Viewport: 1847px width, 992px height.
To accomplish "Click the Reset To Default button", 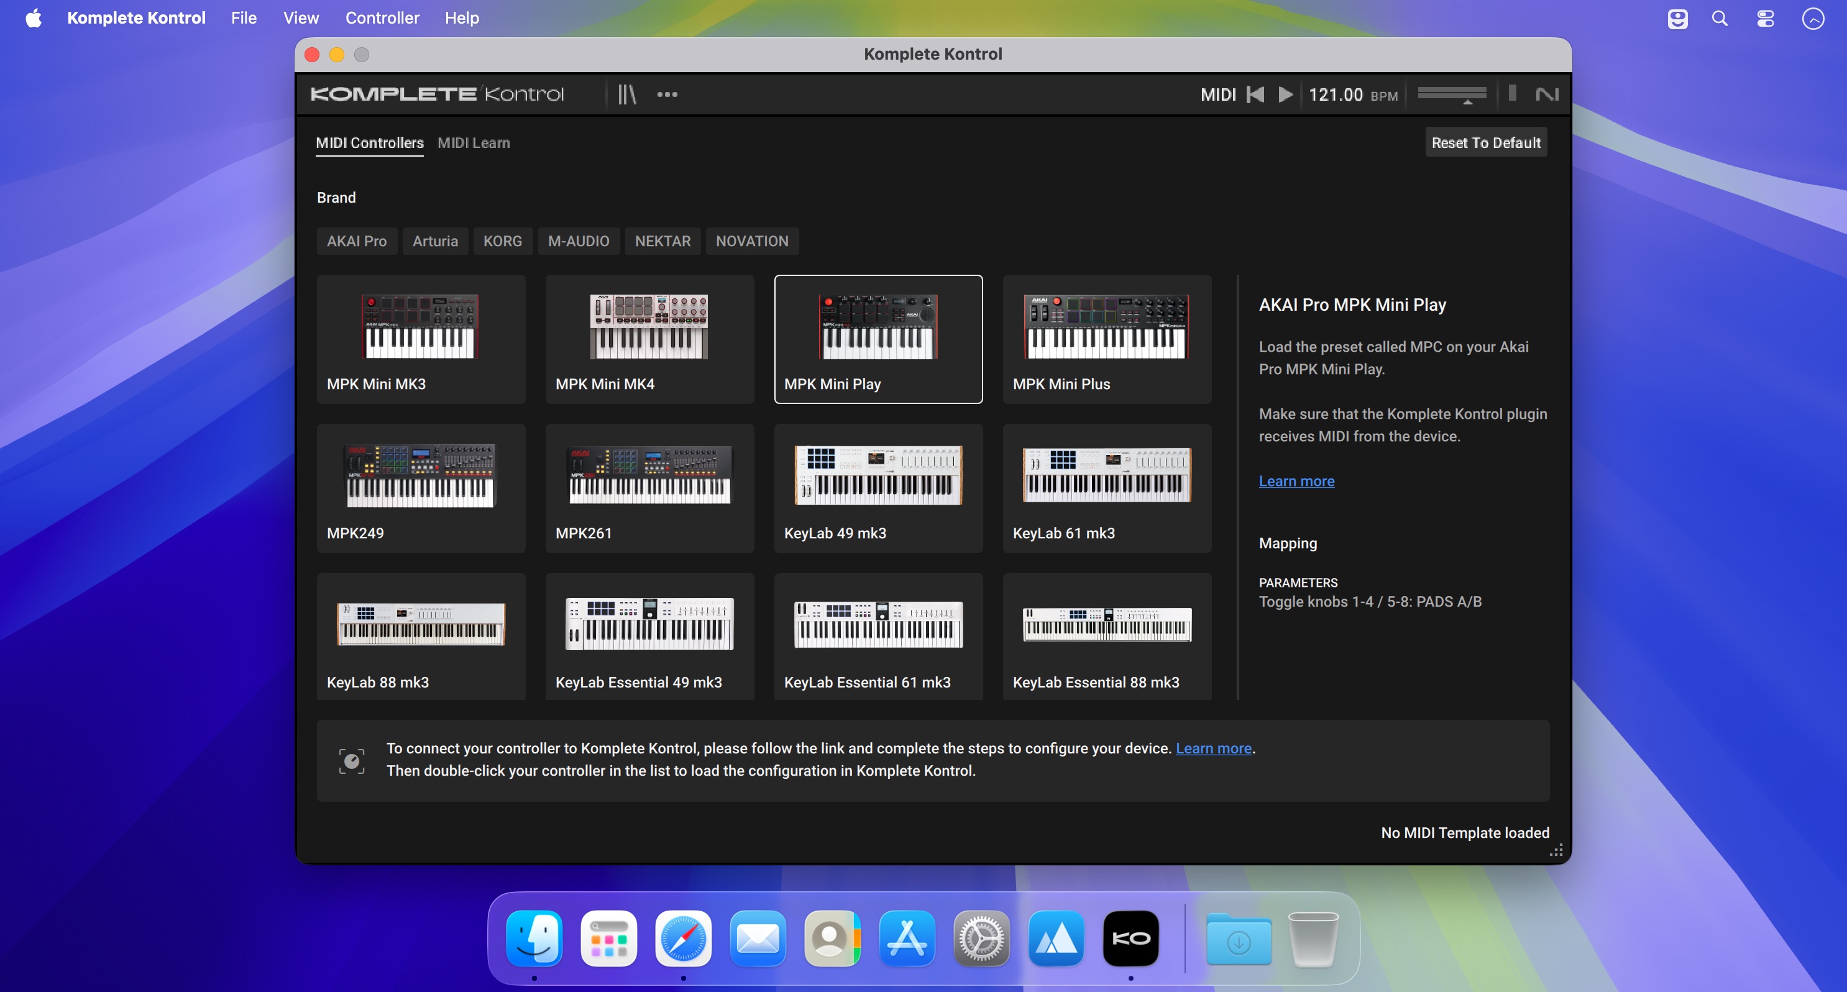I will (x=1486, y=142).
